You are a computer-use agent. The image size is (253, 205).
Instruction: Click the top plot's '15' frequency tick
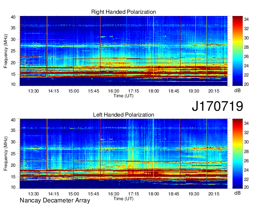[x=13, y=74]
